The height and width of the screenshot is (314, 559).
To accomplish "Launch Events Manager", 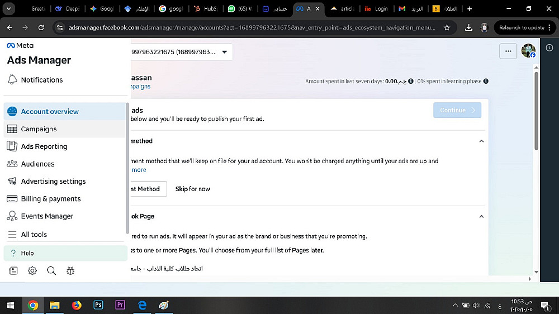I will pos(65,216).
